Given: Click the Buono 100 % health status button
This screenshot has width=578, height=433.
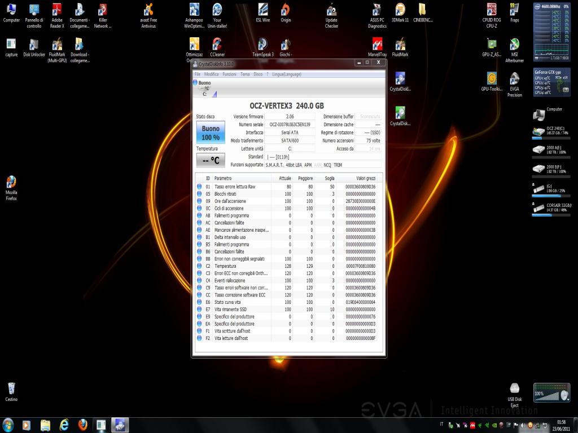Looking at the screenshot, I should pos(211,132).
